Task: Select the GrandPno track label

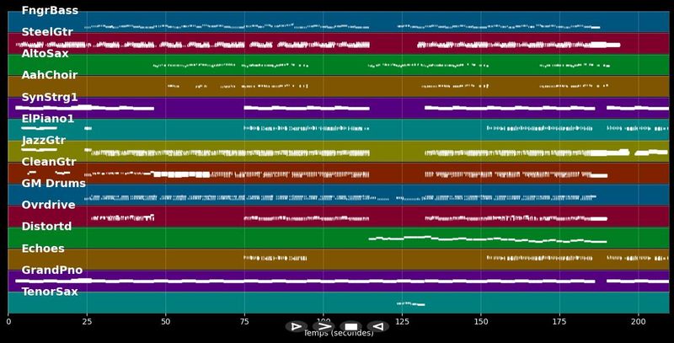Action: [52, 270]
